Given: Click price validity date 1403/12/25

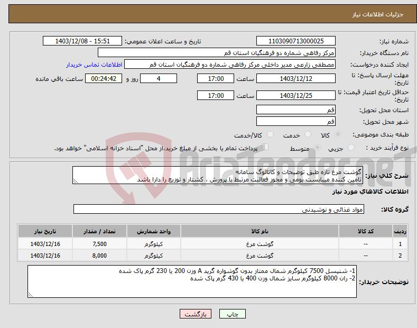Looking at the screenshot, I should 296,95.
